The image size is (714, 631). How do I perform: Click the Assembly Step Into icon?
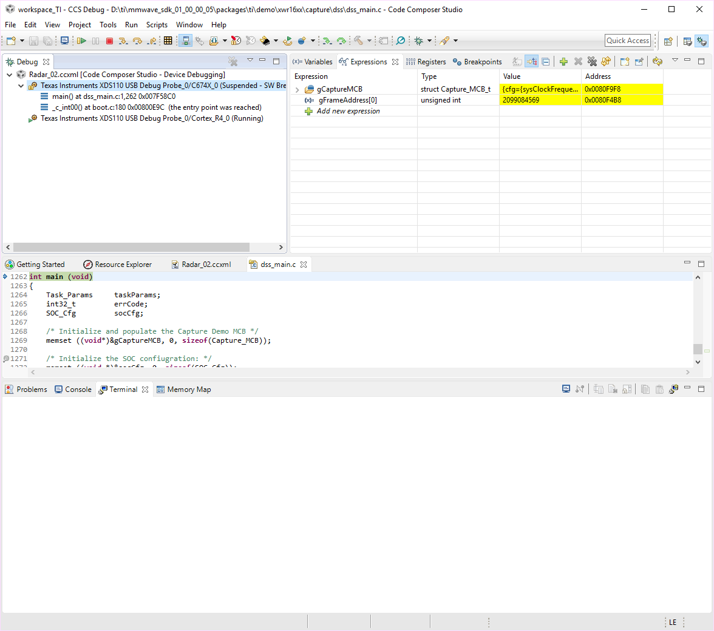point(327,41)
